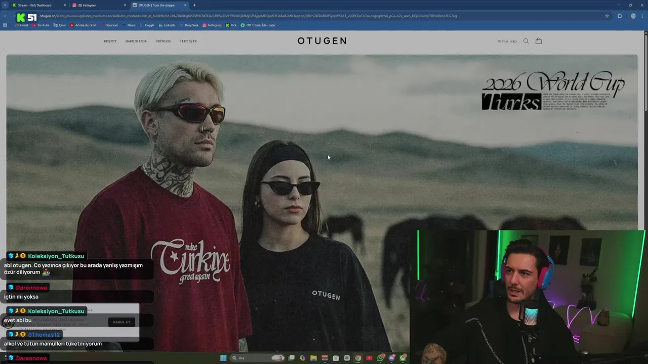Open the Chrome profile avatar

(x=633, y=16)
